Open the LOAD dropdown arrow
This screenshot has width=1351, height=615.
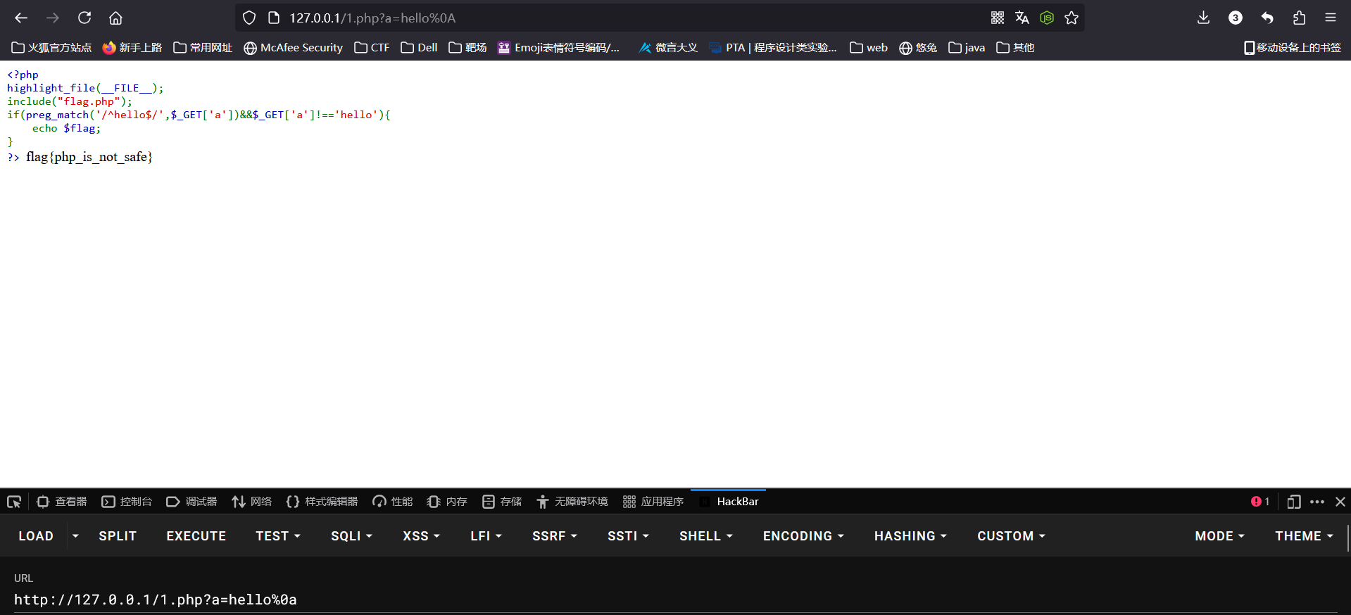coord(75,536)
